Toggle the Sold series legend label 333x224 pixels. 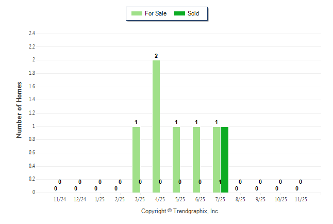[193, 13]
